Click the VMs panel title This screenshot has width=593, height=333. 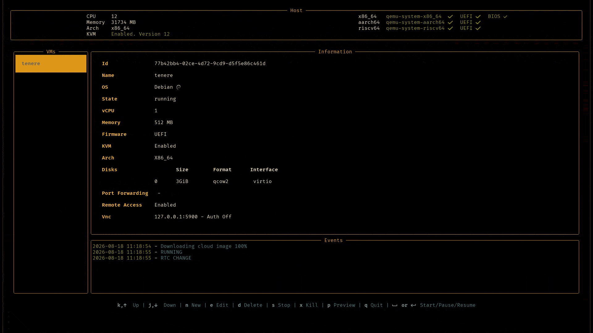click(x=51, y=52)
